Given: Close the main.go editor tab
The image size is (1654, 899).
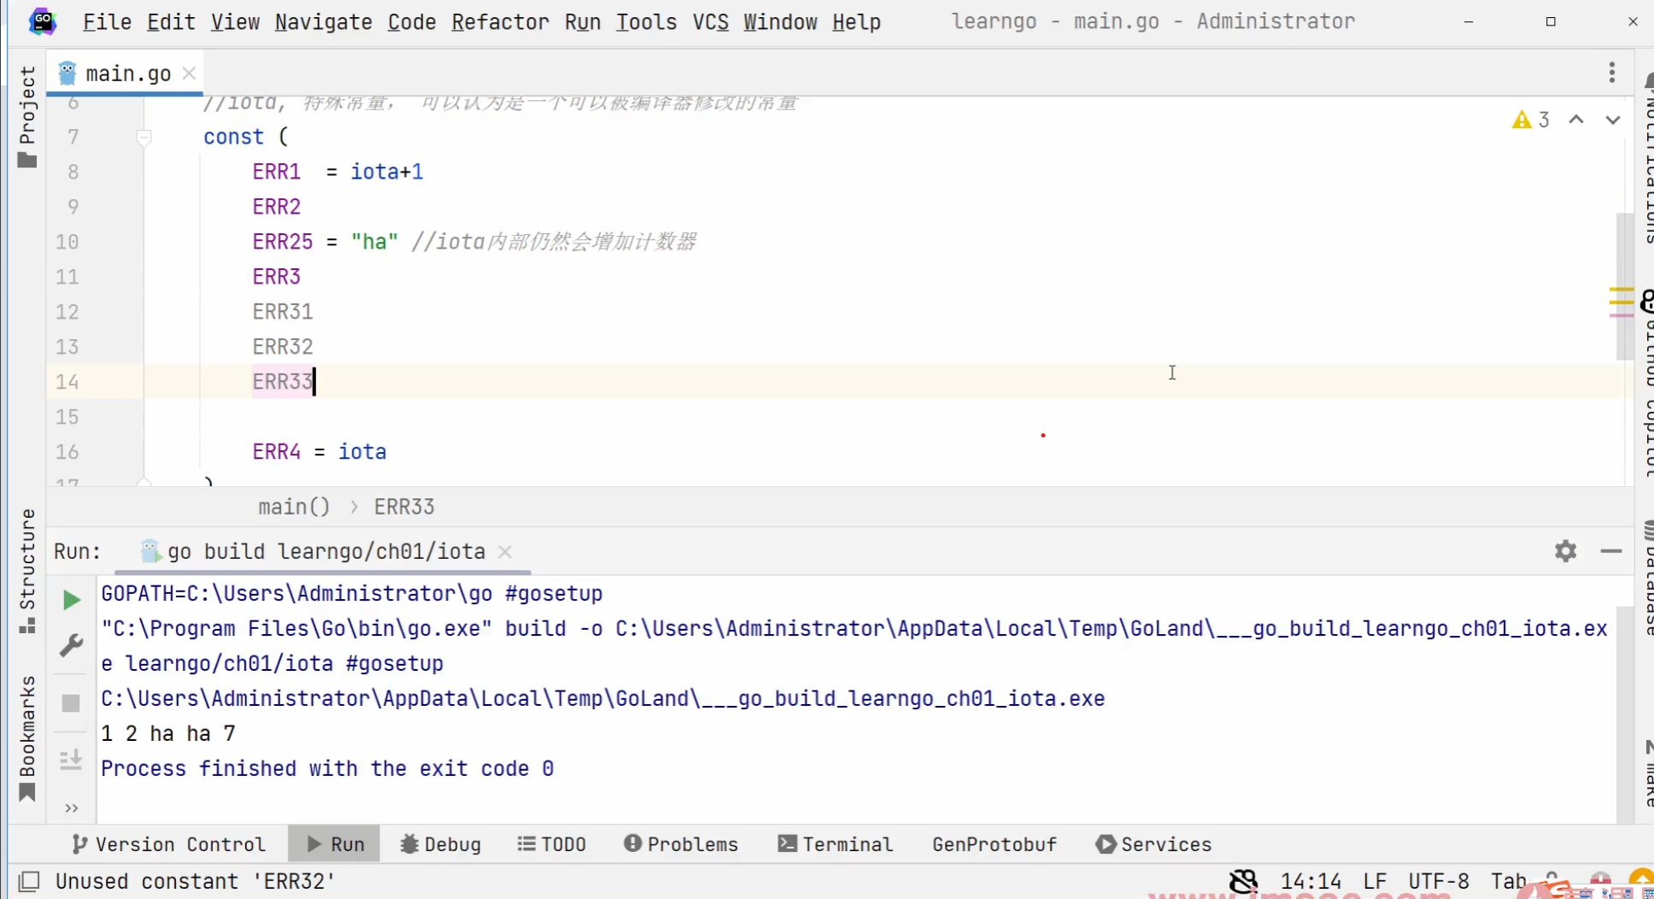Looking at the screenshot, I should coord(190,73).
